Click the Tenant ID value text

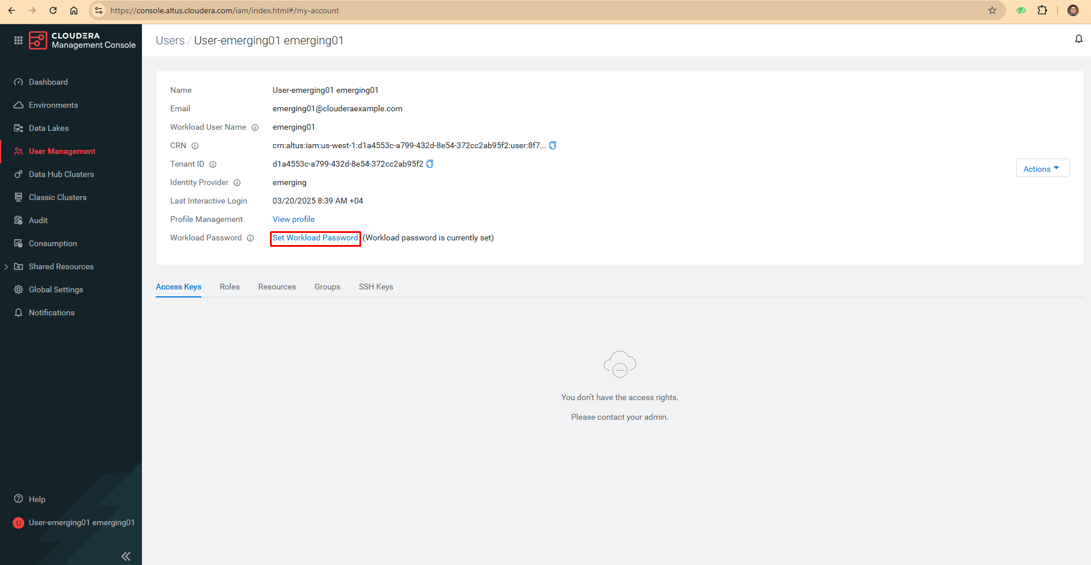[x=348, y=164]
